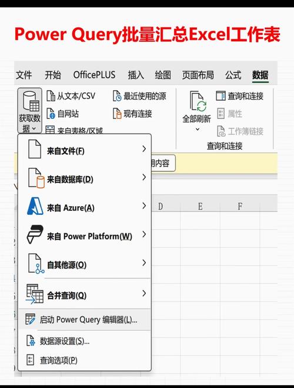Click the 数据源设置 gear document icon
The image size is (294, 388).
tap(31, 340)
